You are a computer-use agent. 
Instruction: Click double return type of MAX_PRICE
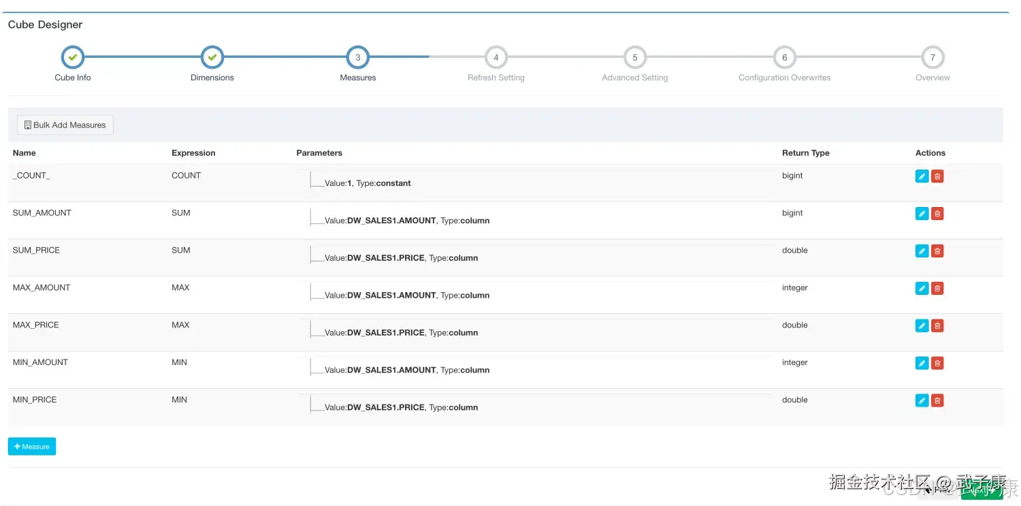795,326
